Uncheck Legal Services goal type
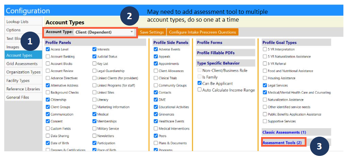This screenshot has height=158, width=348. [265, 85]
